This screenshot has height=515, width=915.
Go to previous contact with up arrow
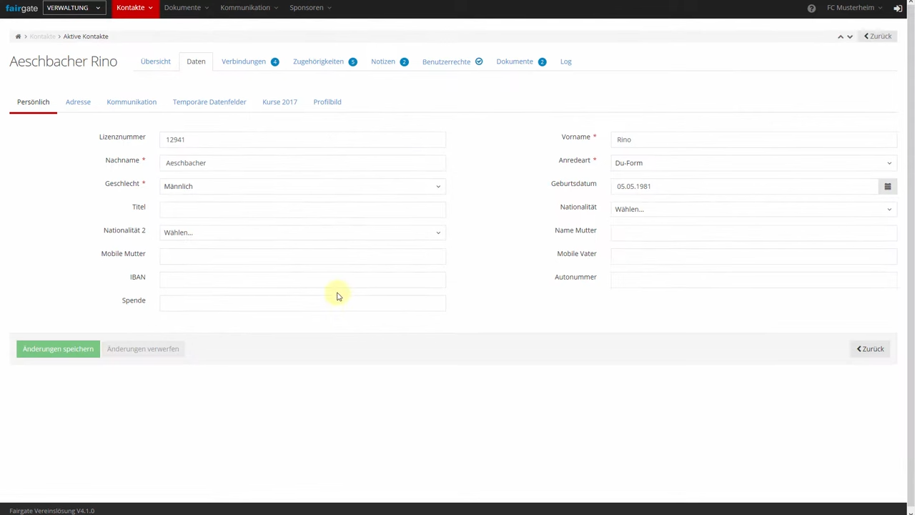tap(841, 36)
